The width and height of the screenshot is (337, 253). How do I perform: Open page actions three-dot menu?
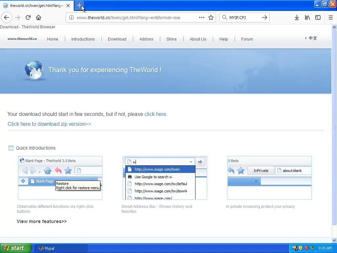pyautogui.click(x=202, y=18)
